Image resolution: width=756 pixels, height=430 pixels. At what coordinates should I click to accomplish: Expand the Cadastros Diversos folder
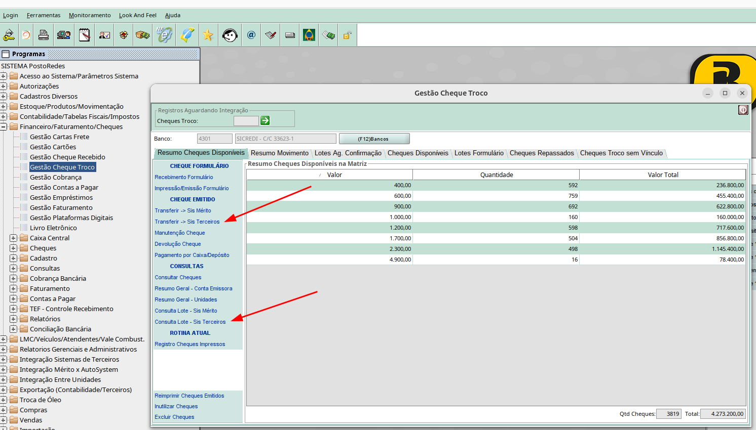(x=4, y=97)
